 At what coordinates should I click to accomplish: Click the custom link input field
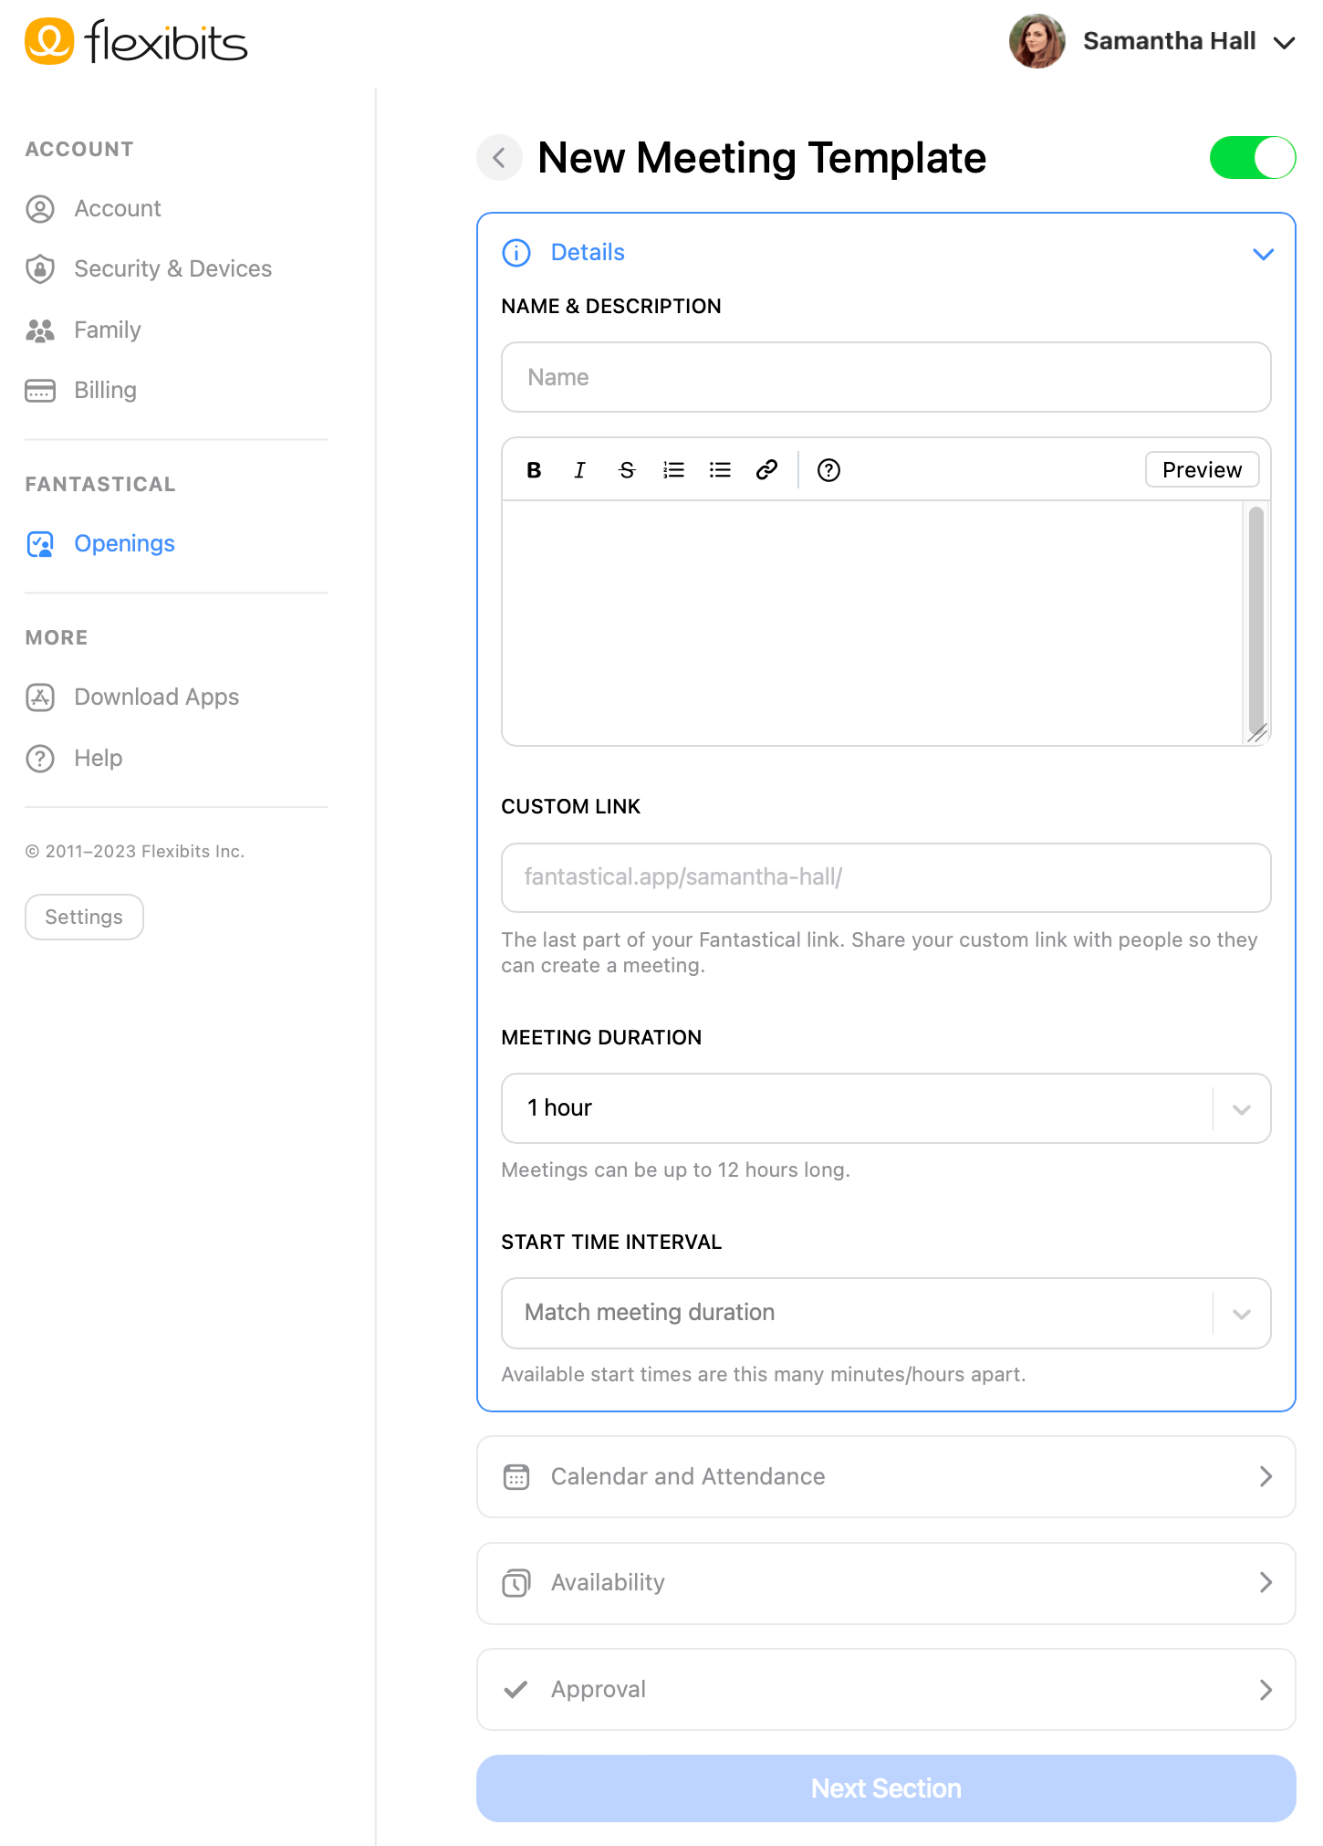pyautogui.click(x=886, y=877)
